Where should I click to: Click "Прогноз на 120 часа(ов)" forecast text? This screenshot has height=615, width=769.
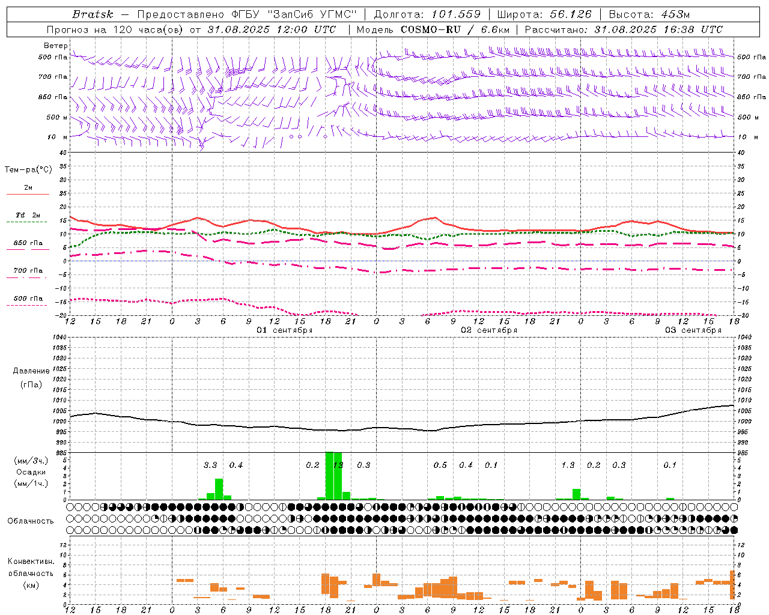[114, 29]
